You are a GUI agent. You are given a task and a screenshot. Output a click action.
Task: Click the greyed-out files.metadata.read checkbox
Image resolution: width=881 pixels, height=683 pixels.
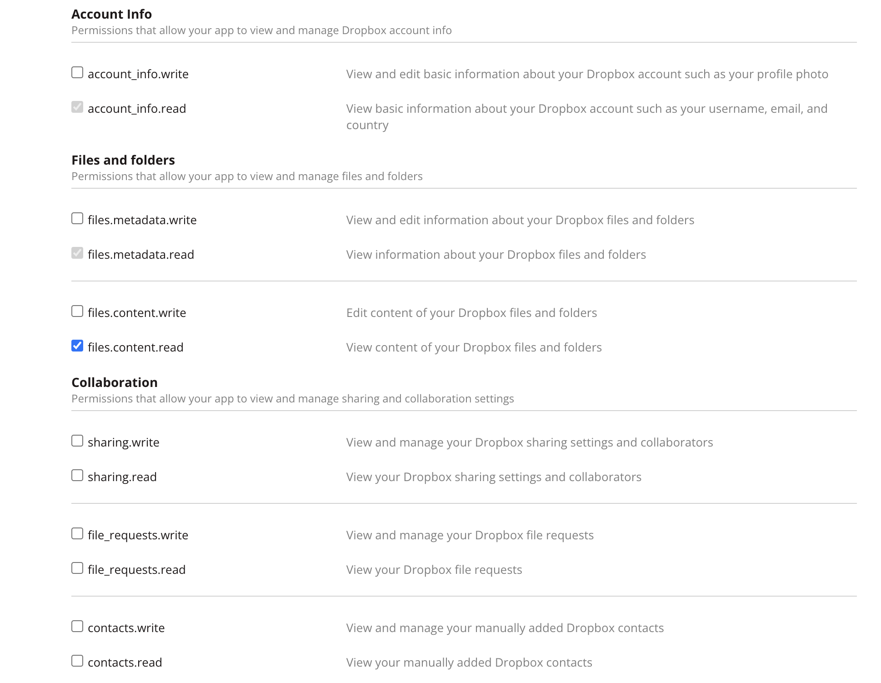click(77, 253)
